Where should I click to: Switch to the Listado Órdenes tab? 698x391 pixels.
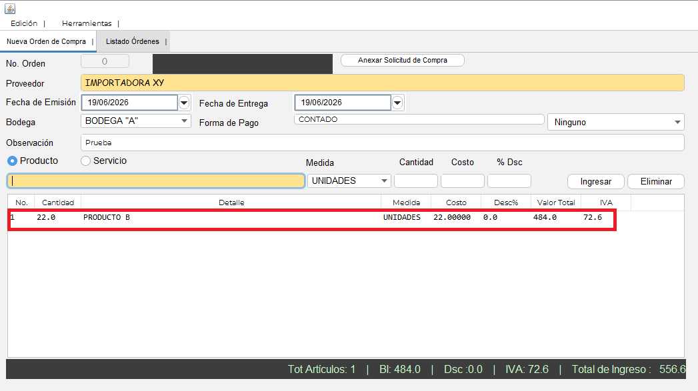(133, 41)
